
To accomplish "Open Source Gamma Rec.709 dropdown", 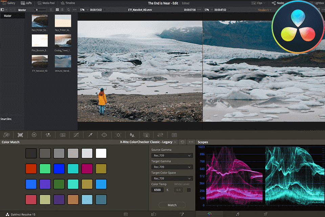I will pyautogui.click(x=172, y=156).
